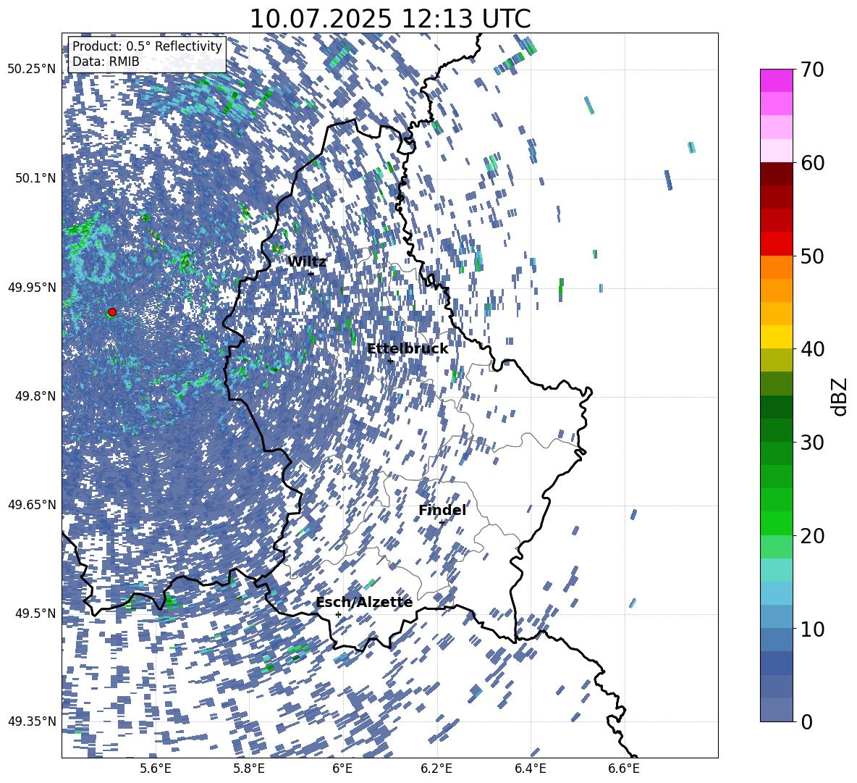Click the 5.8°E longitude label
Image resolution: width=857 pixels, height=783 pixels.
(x=249, y=769)
